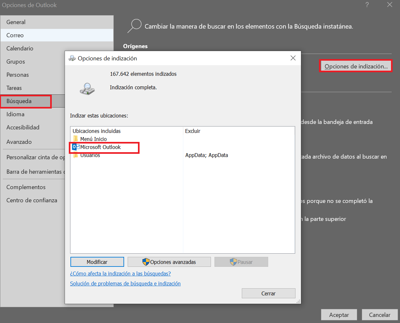
Task: Click the shield icon on Opciones avanzadas
Action: [x=146, y=262]
